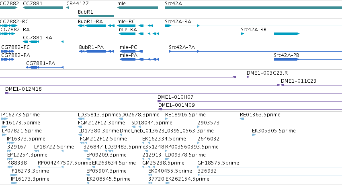
Task: Select the Src42A-RB transcript exon block
Action: click(287, 34)
